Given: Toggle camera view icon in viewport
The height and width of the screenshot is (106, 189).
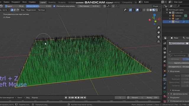Looking at the screenshot, I should 159,37.
